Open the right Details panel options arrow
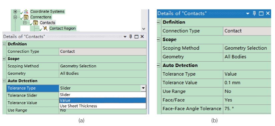The width and height of the screenshot is (275, 126). click(248, 14)
